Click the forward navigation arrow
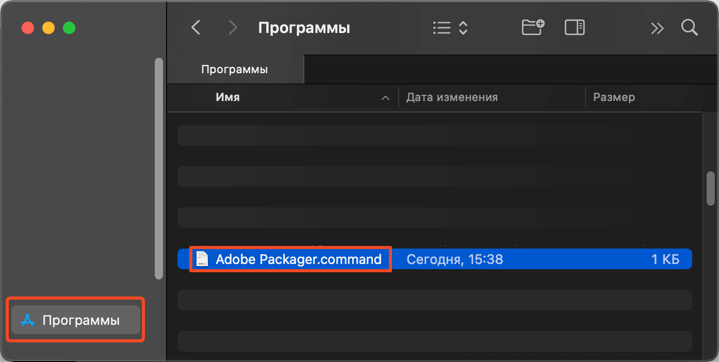This screenshot has height=362, width=719. tap(233, 27)
